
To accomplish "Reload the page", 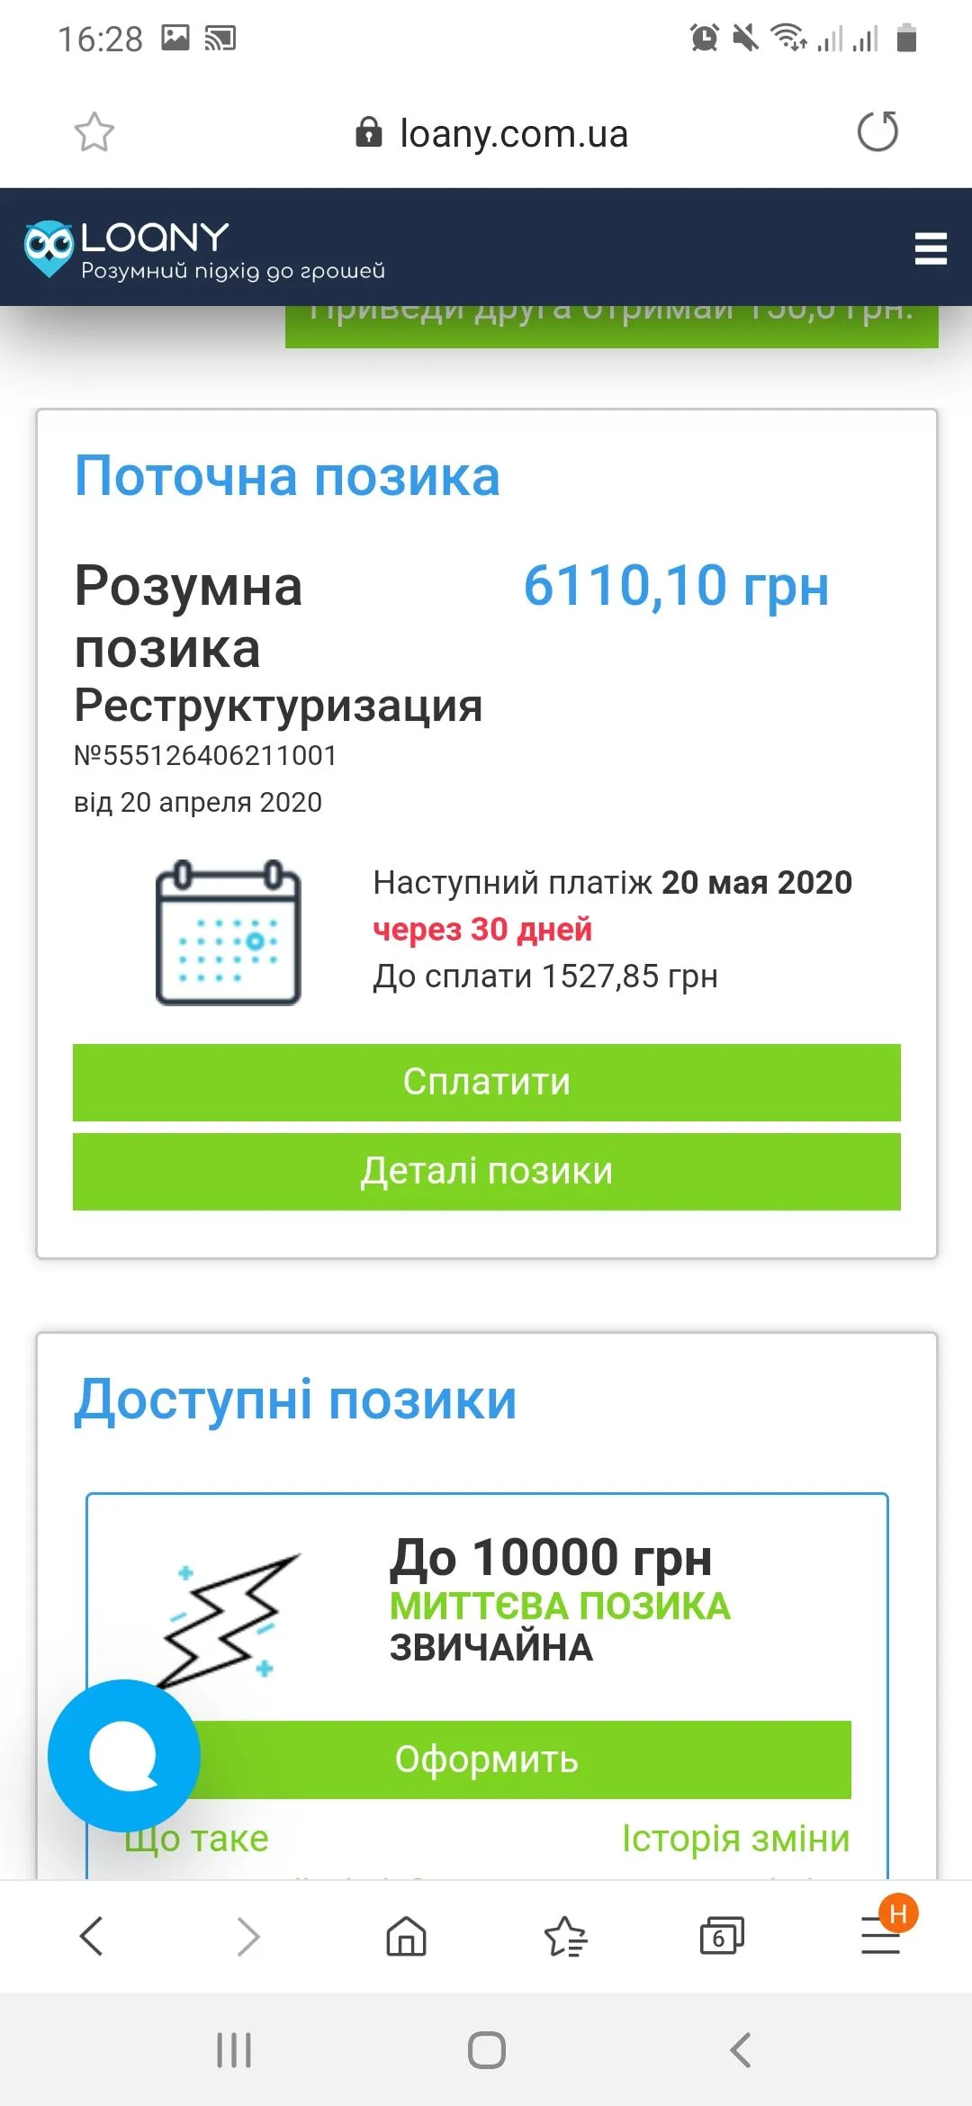I will tap(877, 132).
